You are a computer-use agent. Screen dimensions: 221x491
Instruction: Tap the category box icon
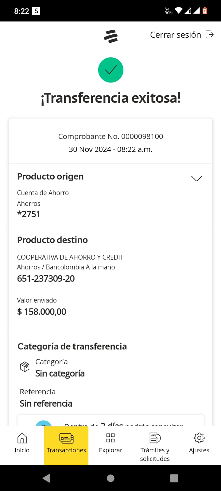click(x=25, y=367)
